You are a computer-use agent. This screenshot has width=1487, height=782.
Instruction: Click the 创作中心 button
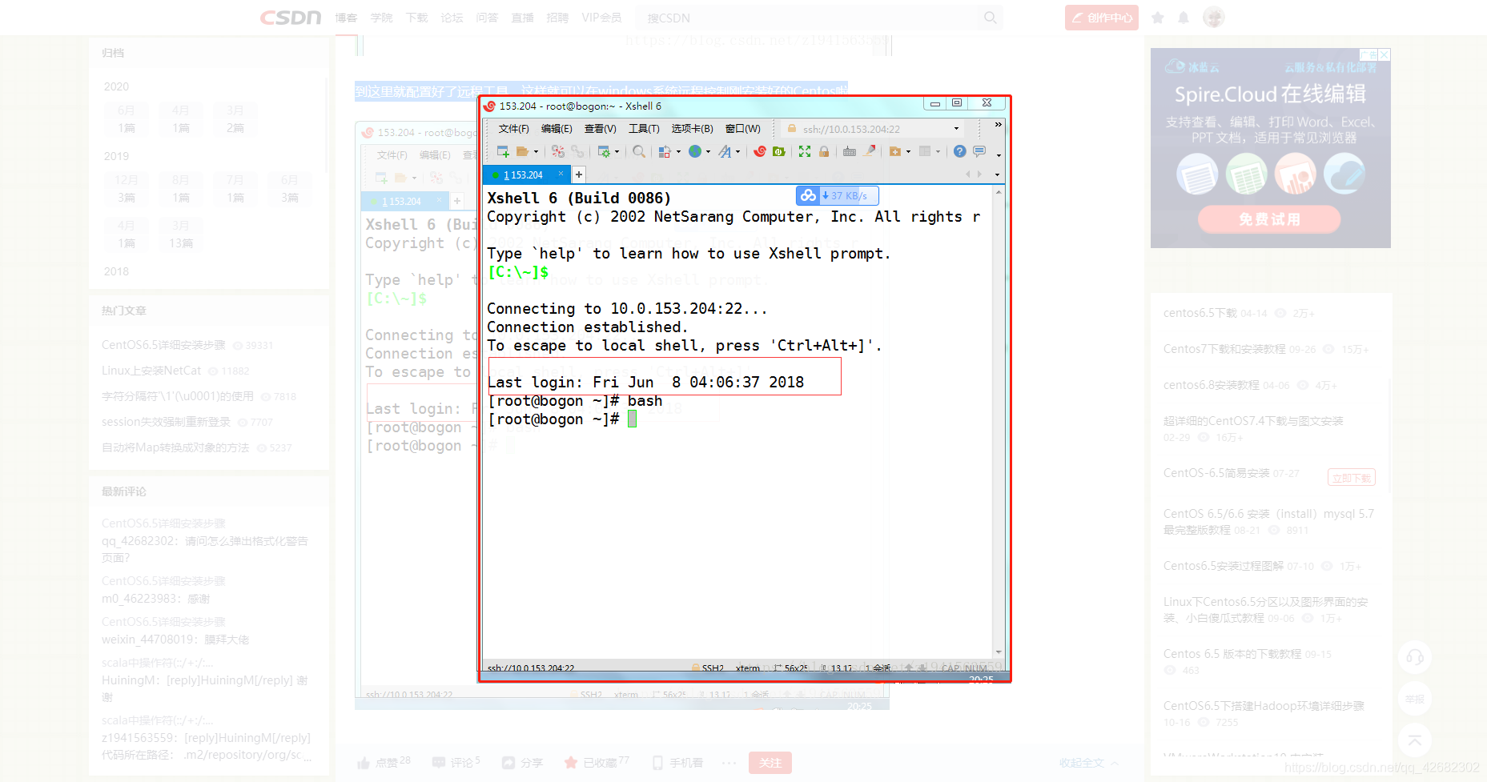click(x=1102, y=18)
